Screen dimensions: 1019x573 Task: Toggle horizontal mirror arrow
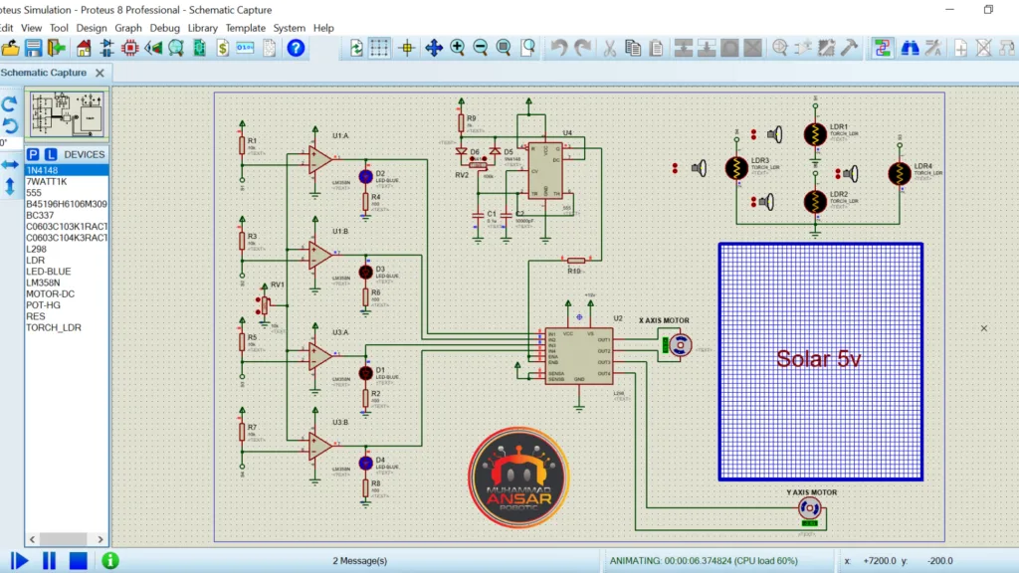click(x=10, y=164)
